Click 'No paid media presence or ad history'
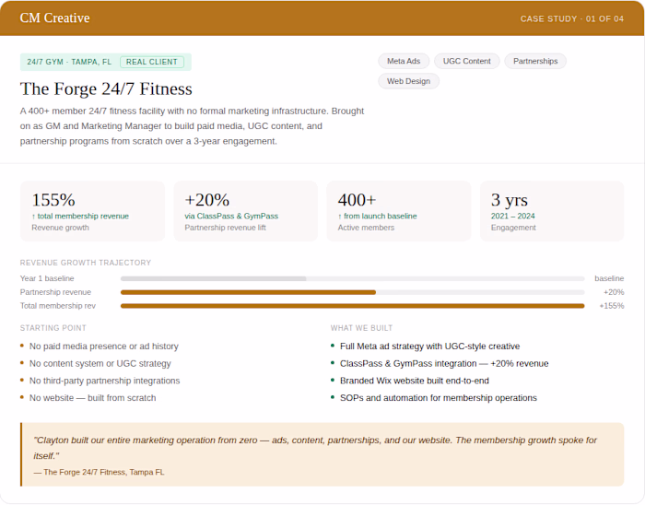Viewport: 645px width, 505px height. pyautogui.click(x=103, y=346)
